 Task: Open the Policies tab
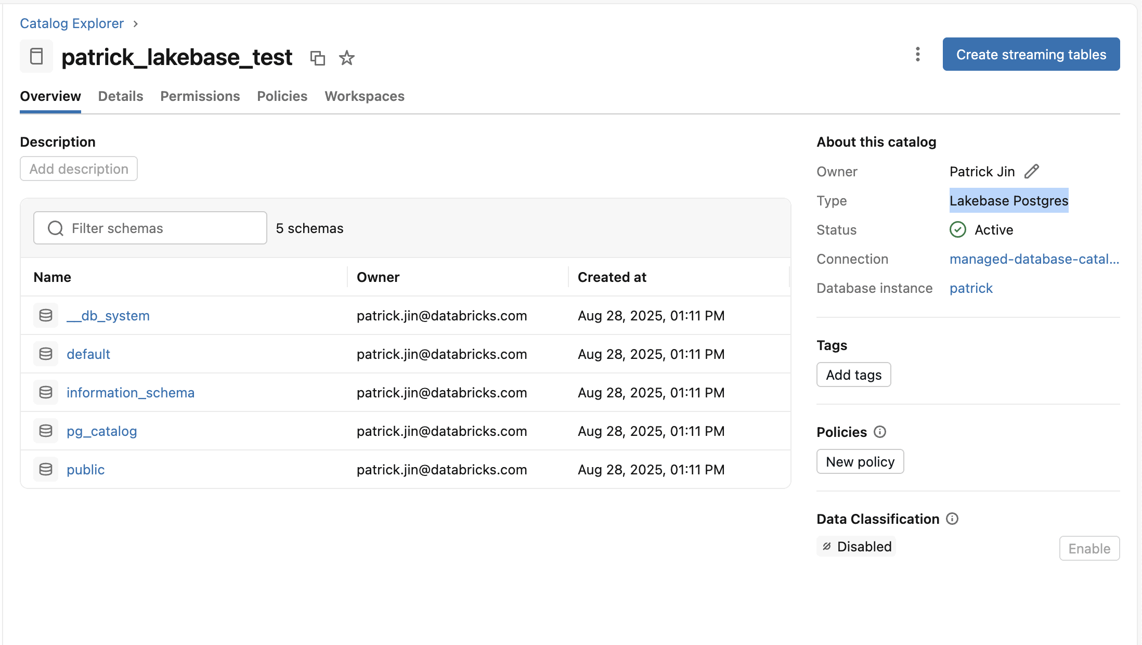(282, 96)
